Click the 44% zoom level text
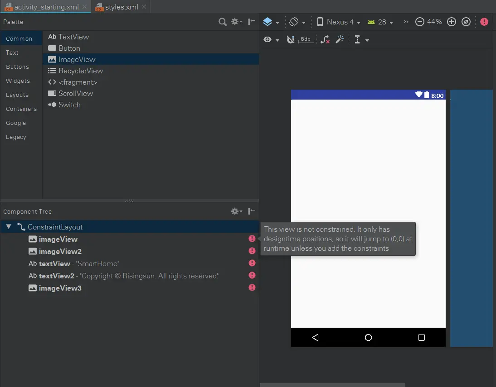This screenshot has height=387, width=496. tap(434, 22)
